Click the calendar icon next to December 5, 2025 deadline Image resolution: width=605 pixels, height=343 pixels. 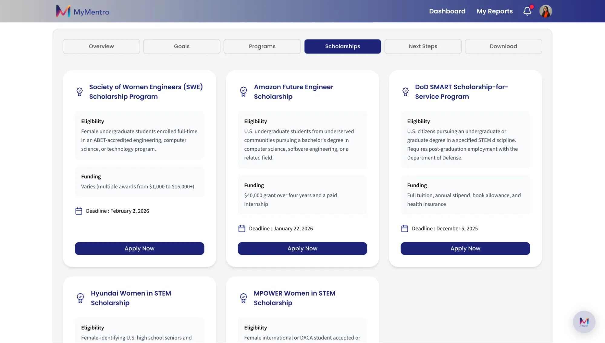click(x=405, y=228)
